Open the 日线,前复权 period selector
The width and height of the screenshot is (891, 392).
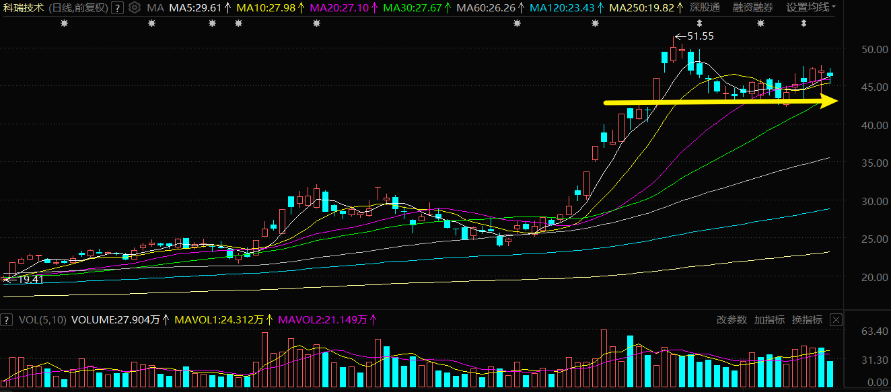(79, 8)
